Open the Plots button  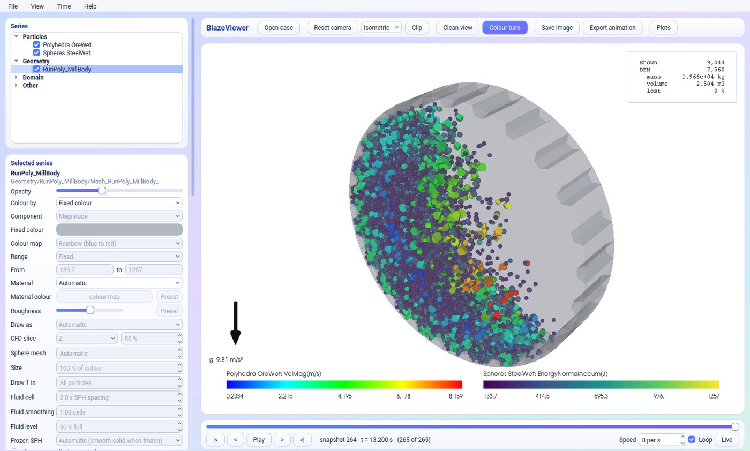click(663, 28)
